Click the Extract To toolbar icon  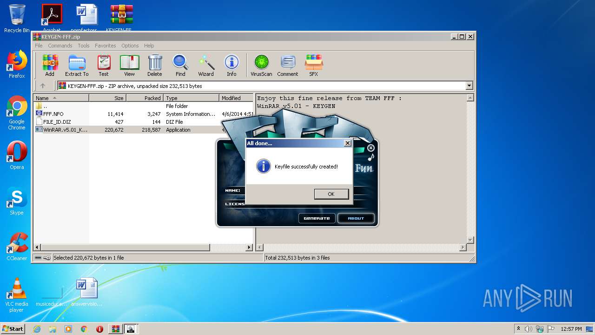77,66
